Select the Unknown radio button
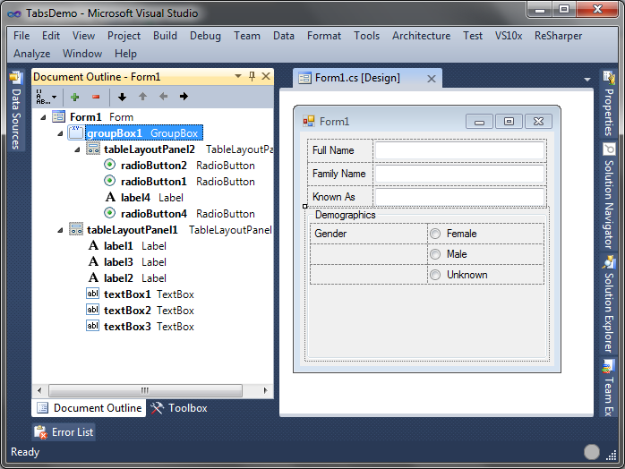The height and width of the screenshot is (469, 625). [435, 275]
